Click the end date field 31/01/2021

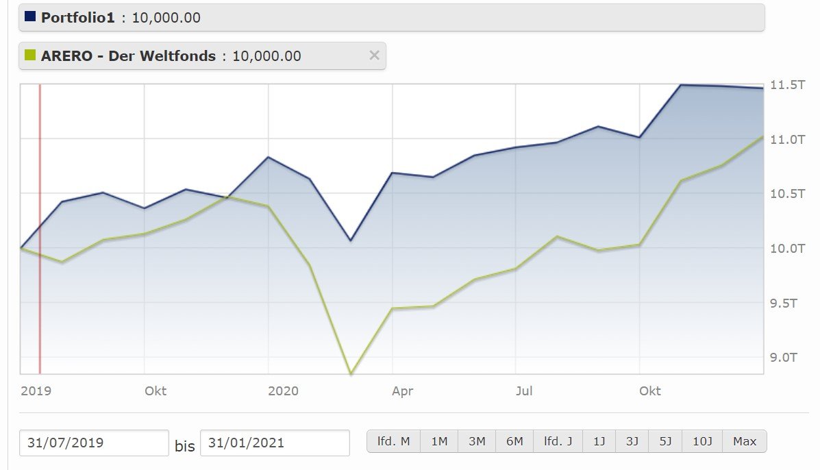275,443
